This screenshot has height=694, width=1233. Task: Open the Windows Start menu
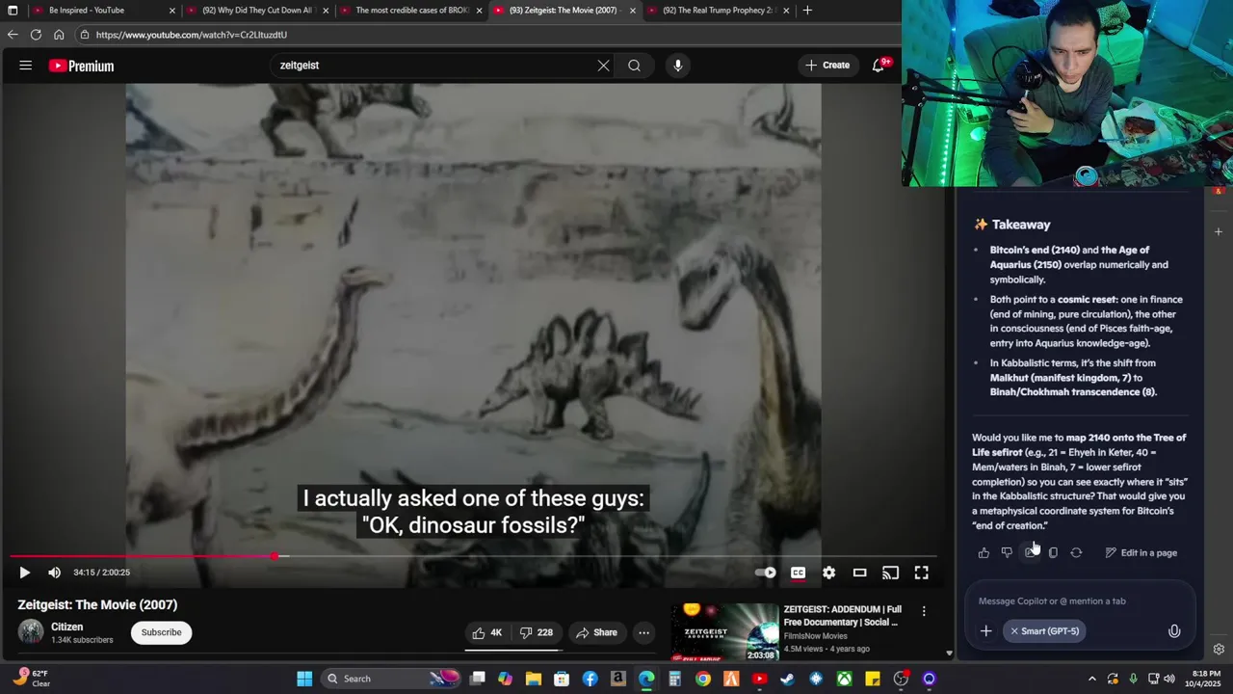click(304, 679)
